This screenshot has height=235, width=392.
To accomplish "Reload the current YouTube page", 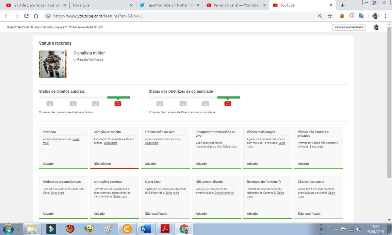I will tap(26, 16).
